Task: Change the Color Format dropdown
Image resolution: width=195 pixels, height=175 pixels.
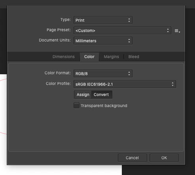Action: tap(103, 73)
